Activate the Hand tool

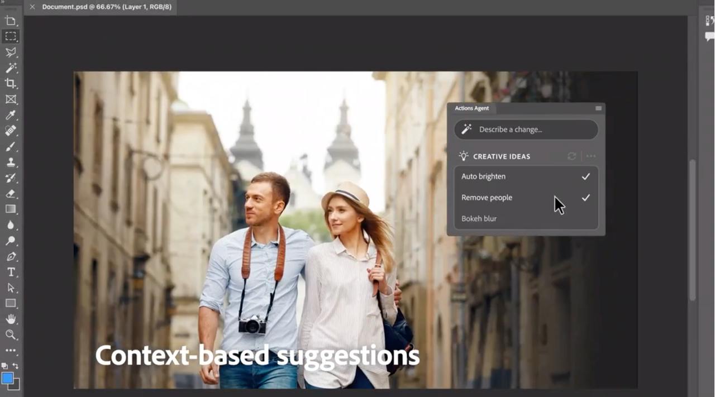(x=11, y=319)
